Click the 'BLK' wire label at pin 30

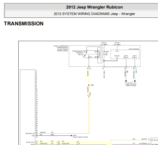click(41, 135)
